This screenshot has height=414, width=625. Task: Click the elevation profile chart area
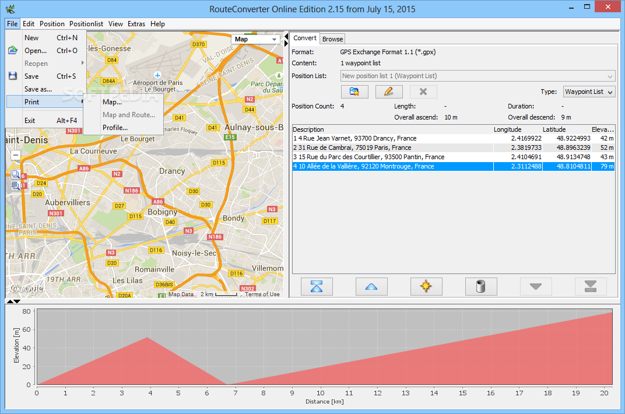point(325,347)
